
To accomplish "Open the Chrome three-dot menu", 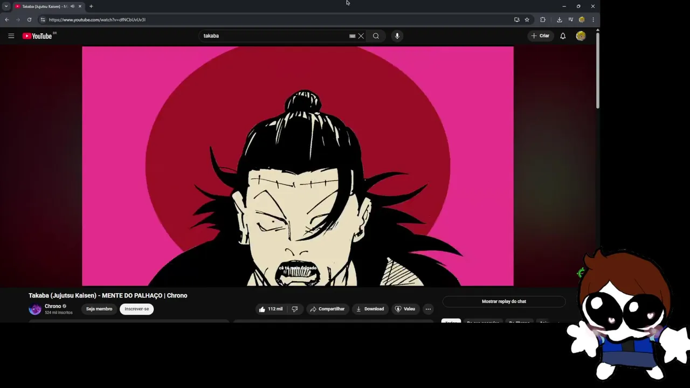I will [593, 20].
